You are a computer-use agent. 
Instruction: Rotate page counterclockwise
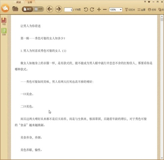(x=86, y=10)
